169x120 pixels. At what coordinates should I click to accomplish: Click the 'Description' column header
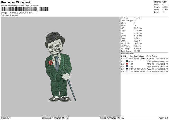click(139, 56)
